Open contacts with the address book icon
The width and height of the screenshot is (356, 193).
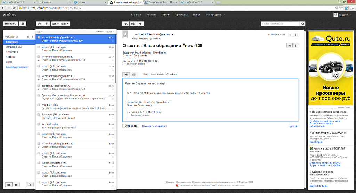23,24
